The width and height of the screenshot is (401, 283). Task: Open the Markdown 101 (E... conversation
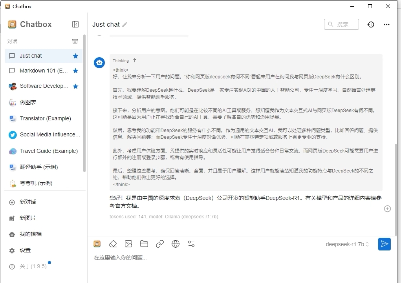44,71
